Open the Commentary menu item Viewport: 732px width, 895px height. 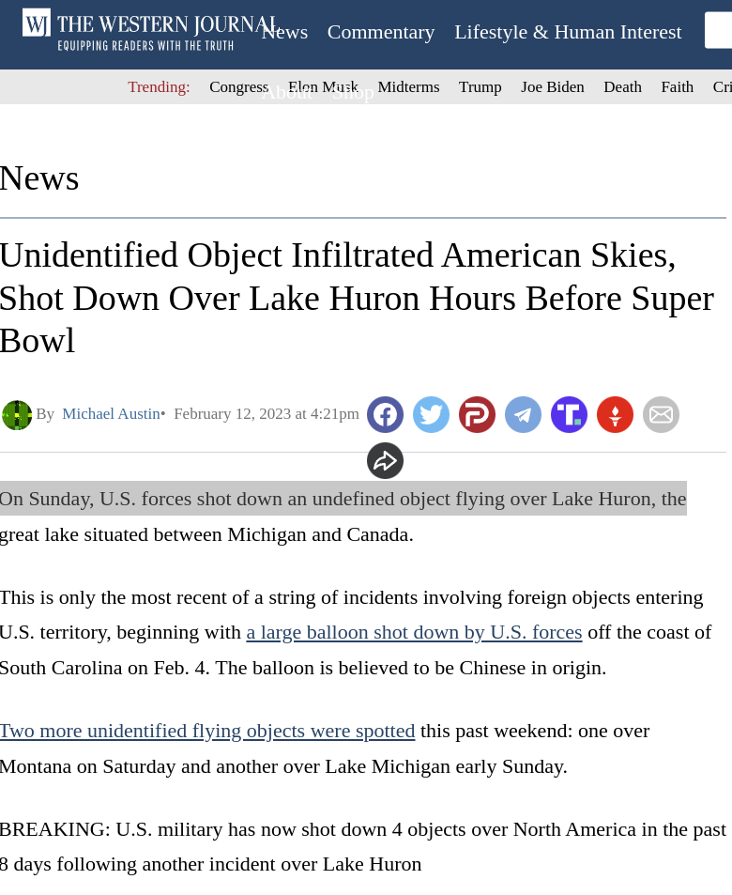(x=381, y=32)
